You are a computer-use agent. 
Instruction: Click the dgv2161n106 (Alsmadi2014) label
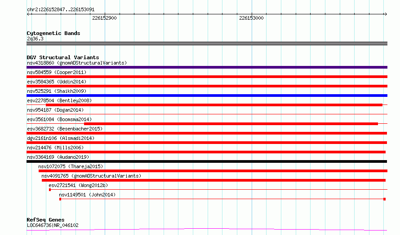coord(61,138)
